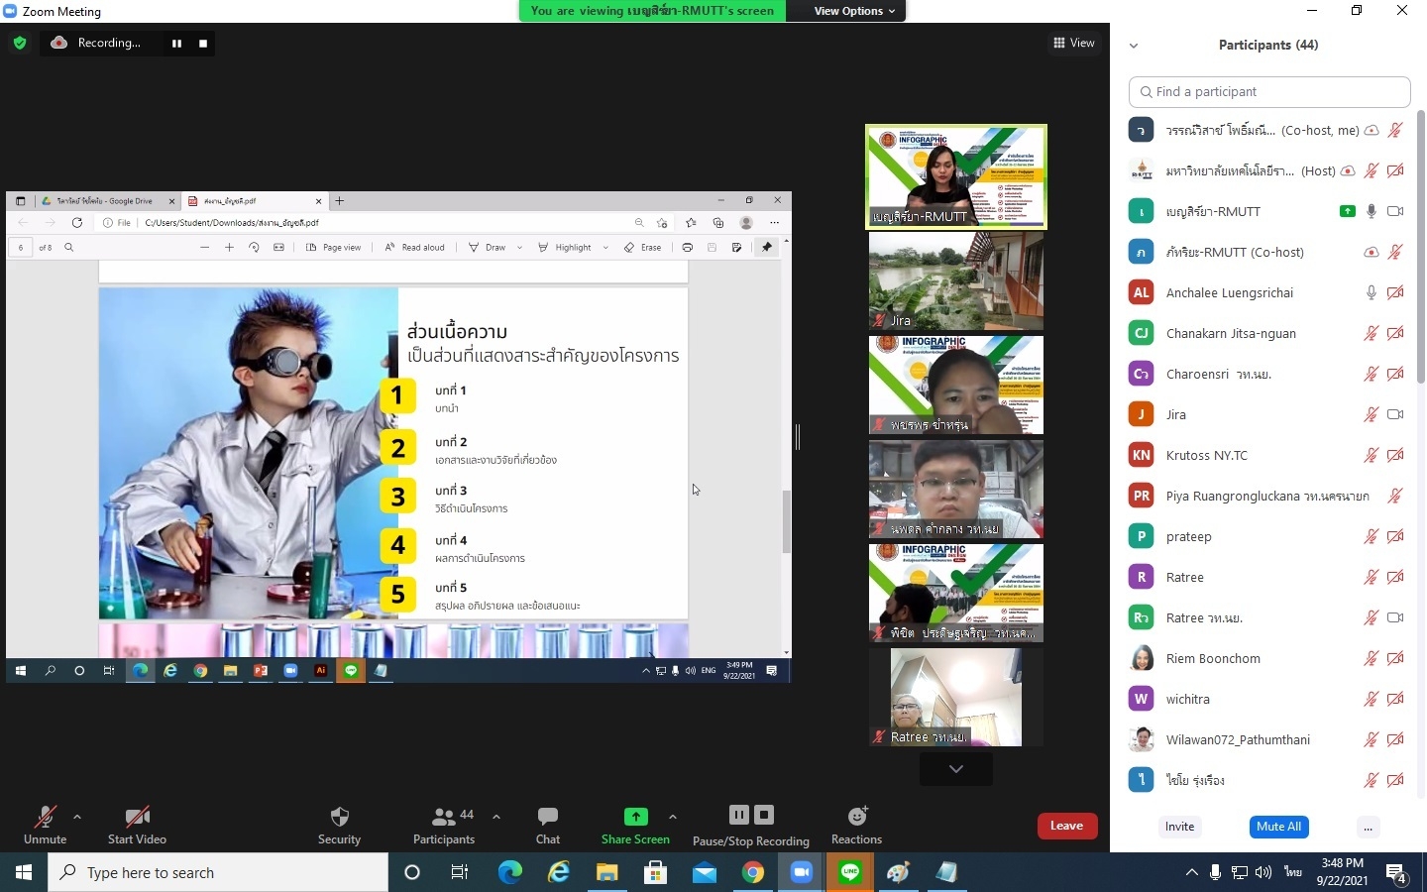1427x892 pixels.
Task: Open caret menu beside Participants button
Action: [496, 817]
